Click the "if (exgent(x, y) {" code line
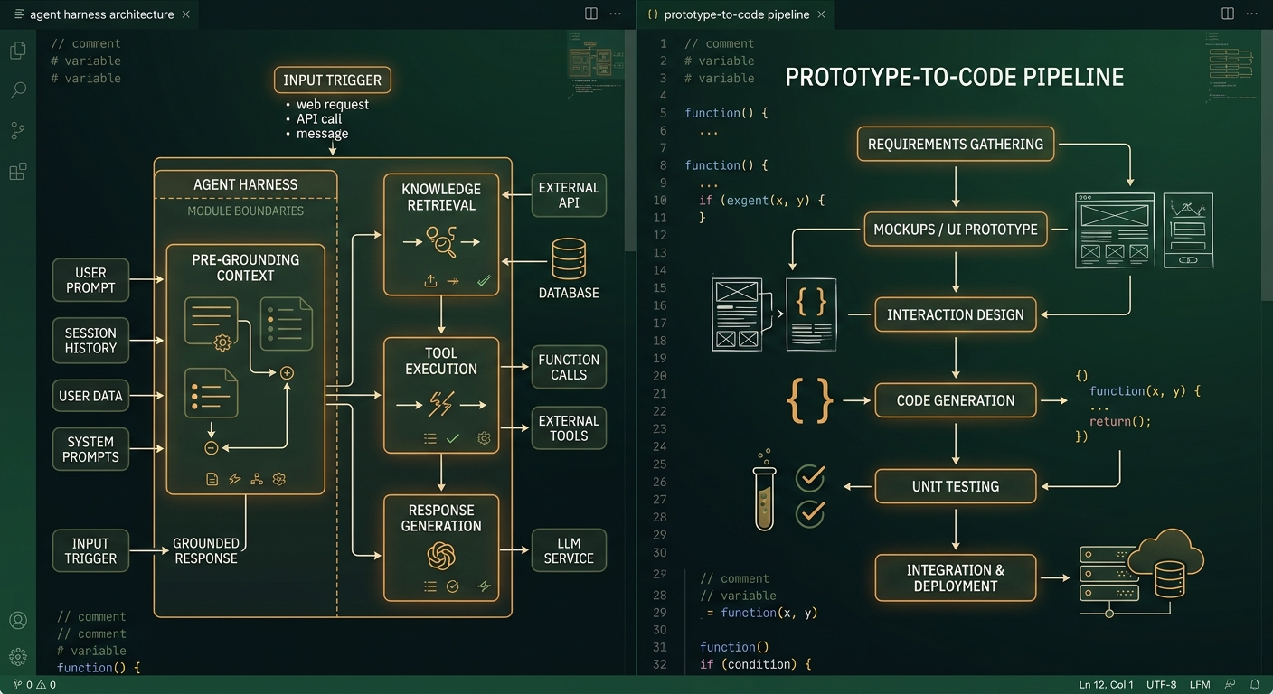Image resolution: width=1273 pixels, height=694 pixels. click(x=762, y=200)
